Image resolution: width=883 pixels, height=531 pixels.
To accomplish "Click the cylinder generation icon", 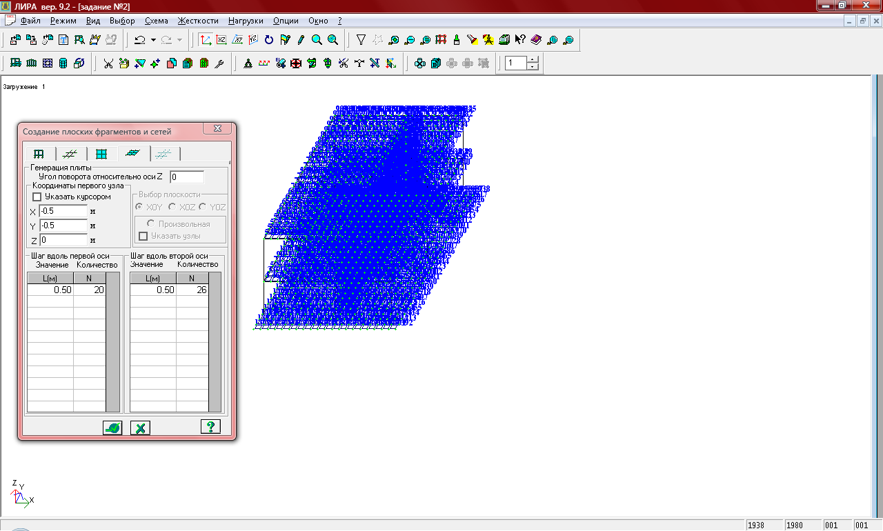I will pyautogui.click(x=63, y=63).
